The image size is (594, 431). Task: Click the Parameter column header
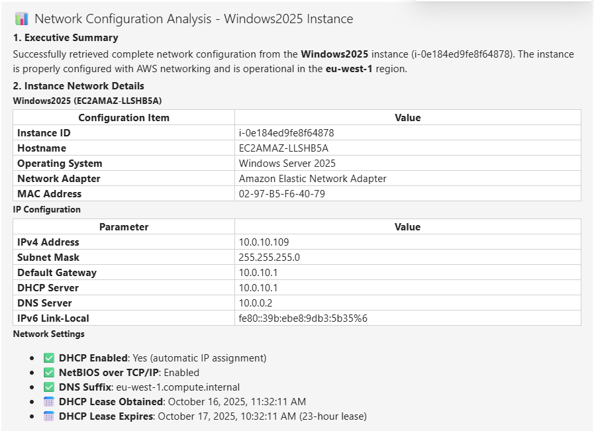[124, 227]
